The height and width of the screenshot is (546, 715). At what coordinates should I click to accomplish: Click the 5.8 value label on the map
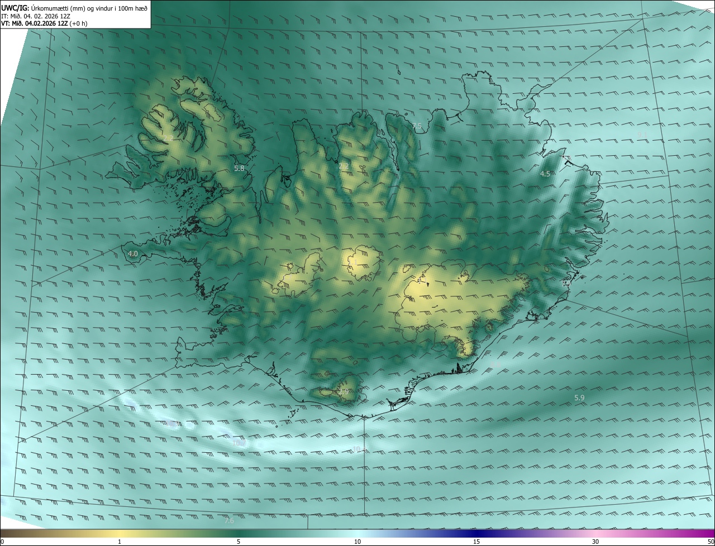coord(239,168)
